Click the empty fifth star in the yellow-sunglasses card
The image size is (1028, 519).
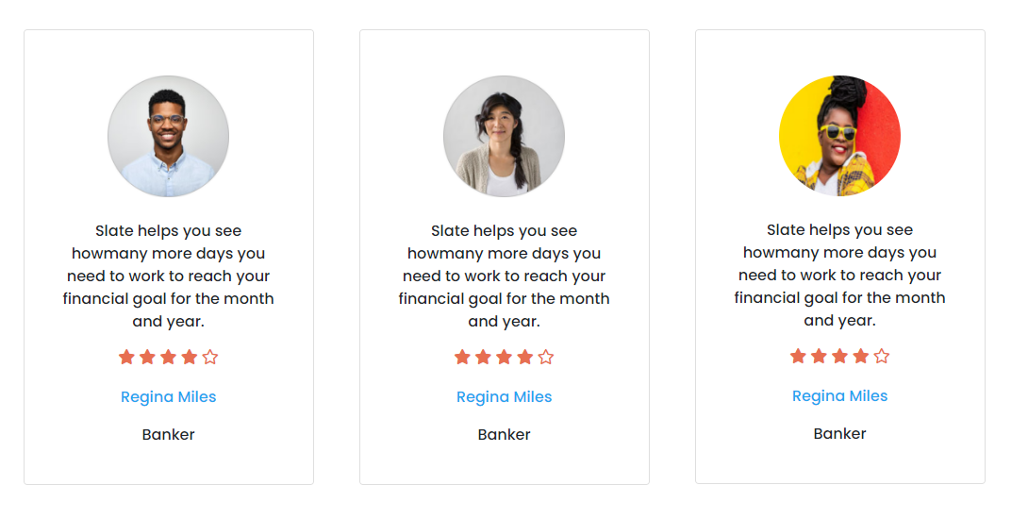click(x=882, y=356)
